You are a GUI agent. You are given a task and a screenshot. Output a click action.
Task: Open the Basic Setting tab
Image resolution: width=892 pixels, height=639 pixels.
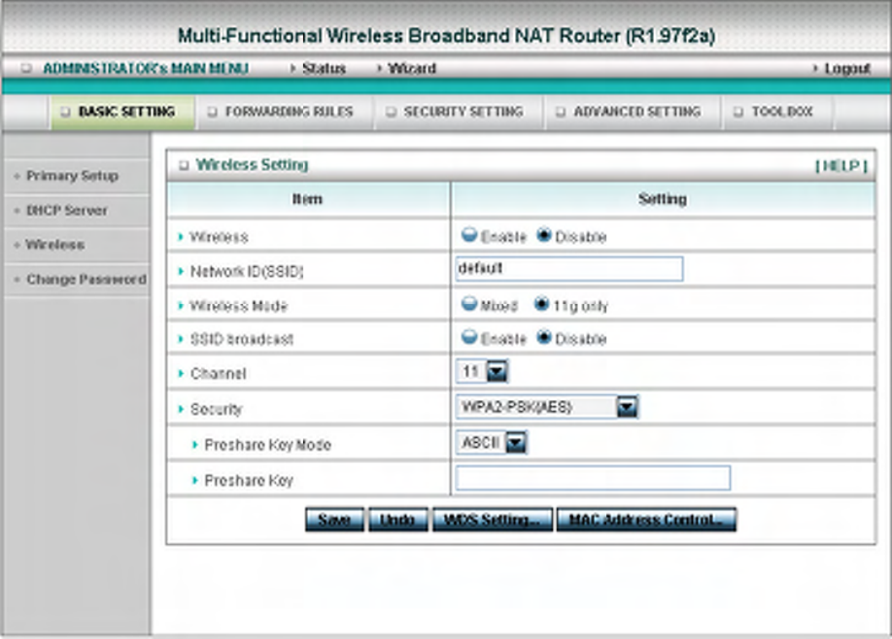tap(121, 112)
